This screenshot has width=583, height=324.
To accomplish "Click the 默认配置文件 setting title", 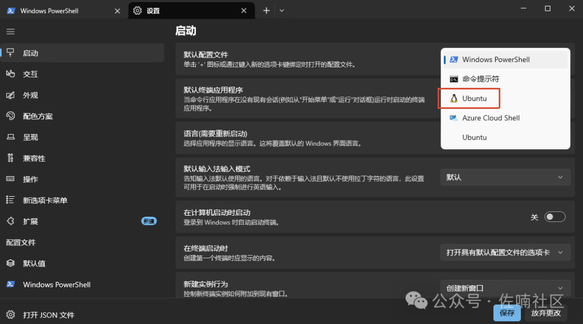I will click(206, 54).
